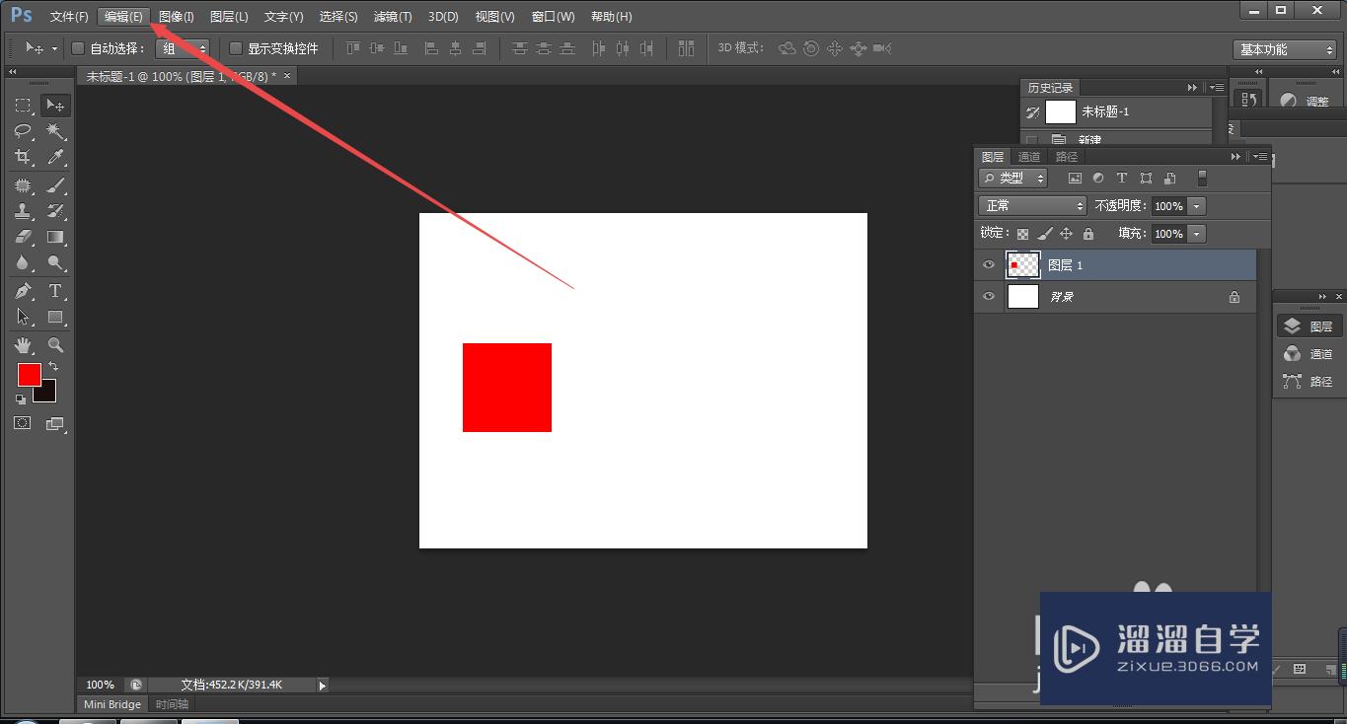Open the History panel flyout menu
Screen dimensions: 1347x724
[x=1215, y=88]
